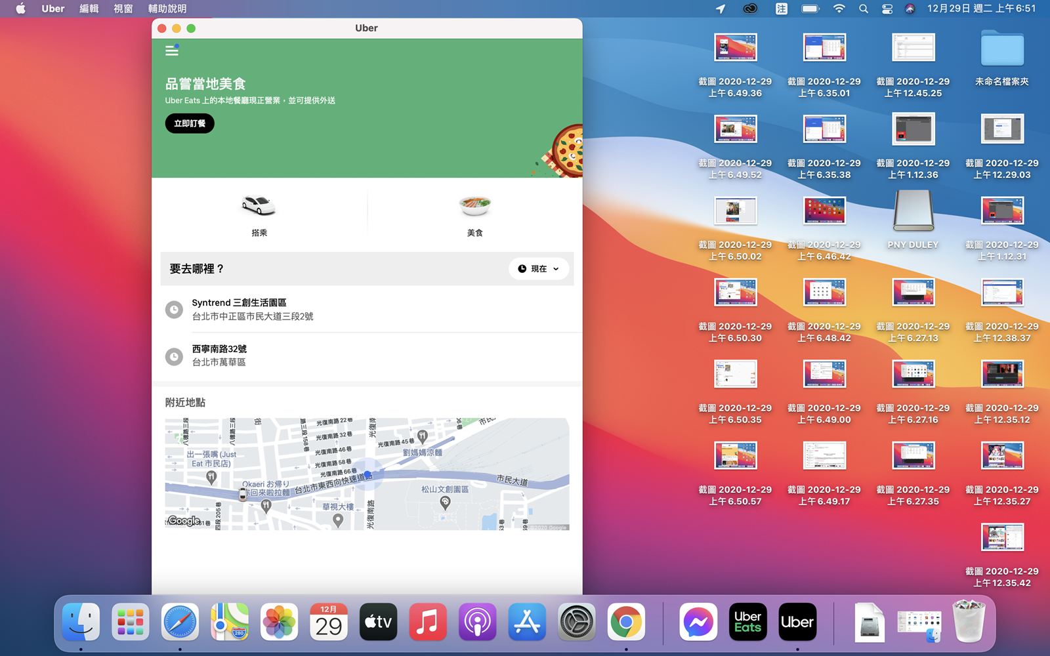Viewport: 1050px width, 656px height.
Task: Open Messenger from the Dock
Action: point(698,622)
